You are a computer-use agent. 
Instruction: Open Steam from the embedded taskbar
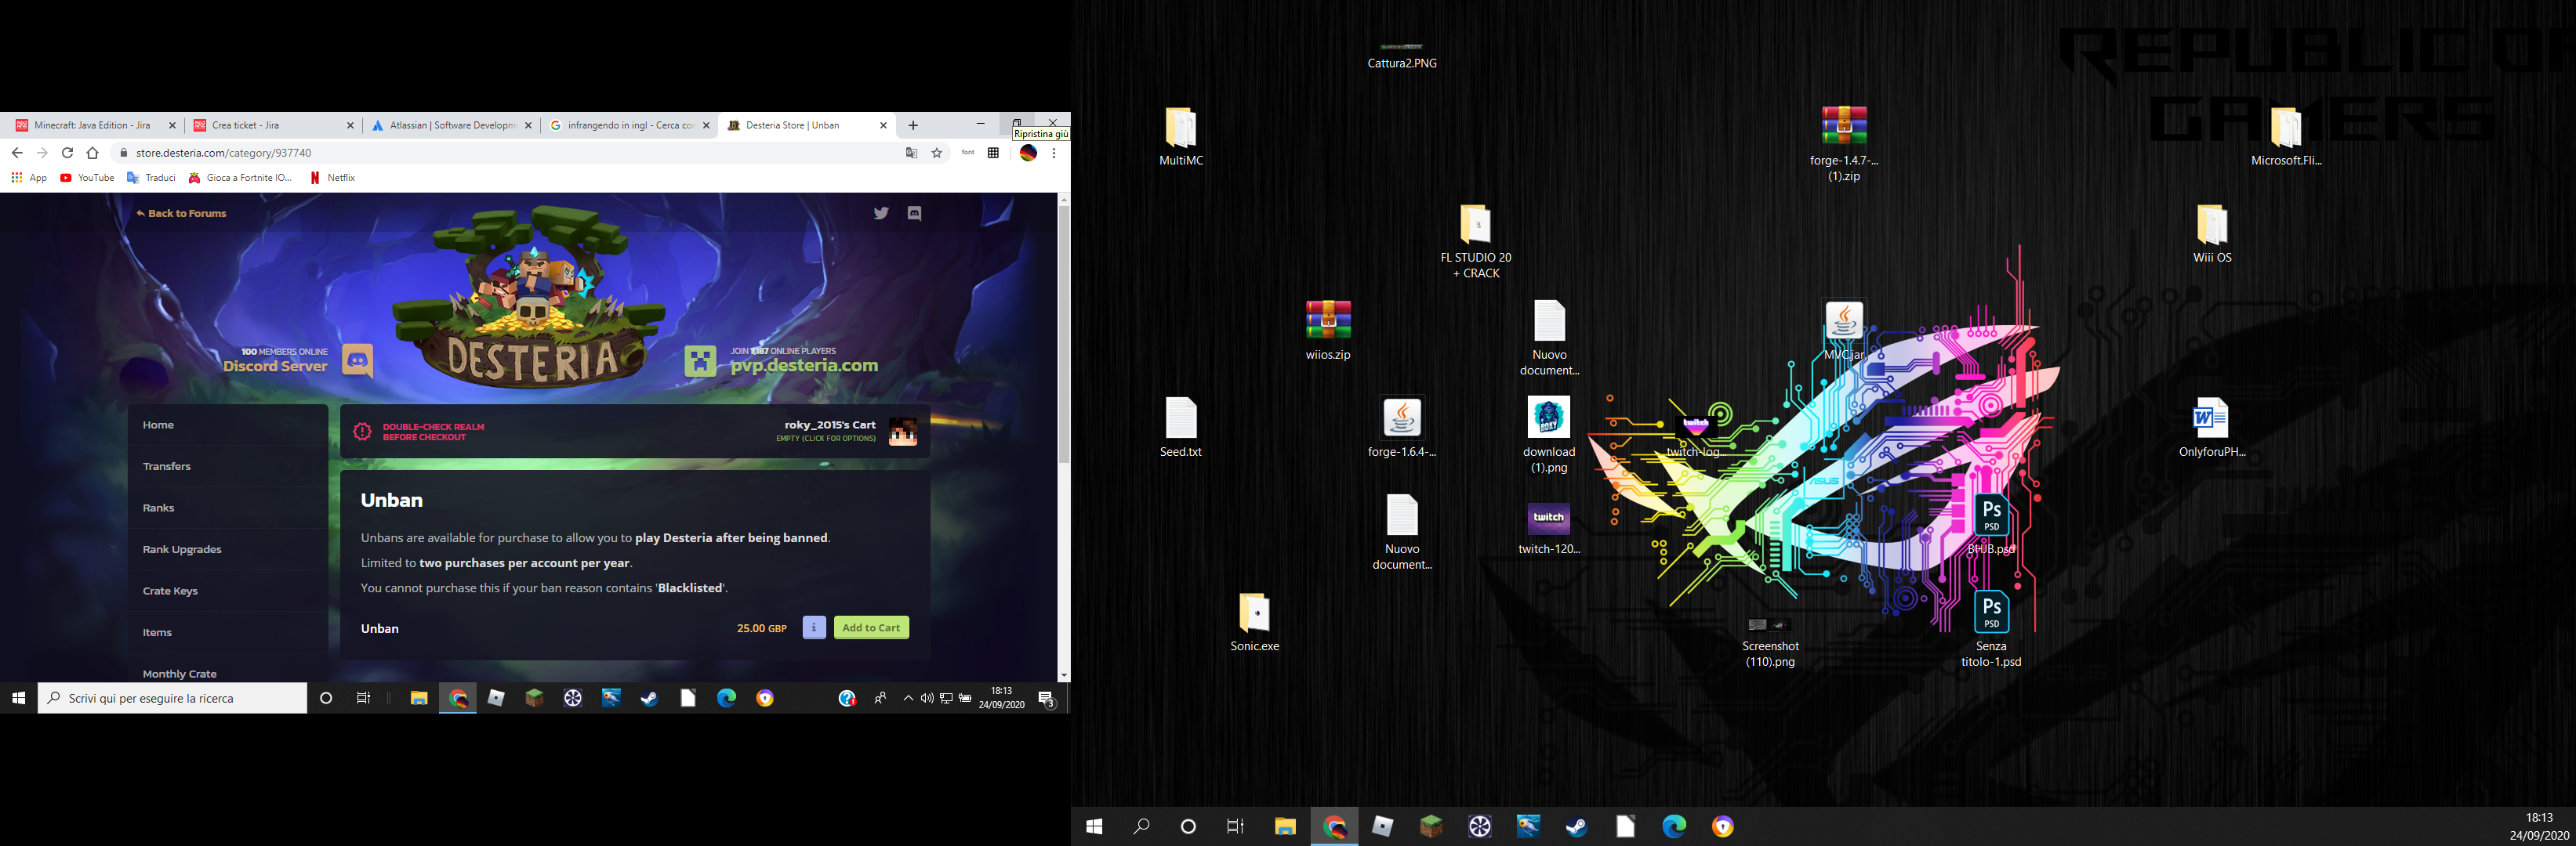pos(649,698)
